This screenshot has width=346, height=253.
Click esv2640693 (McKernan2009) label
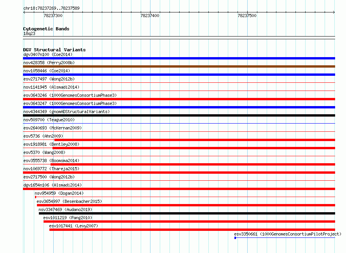(52, 128)
